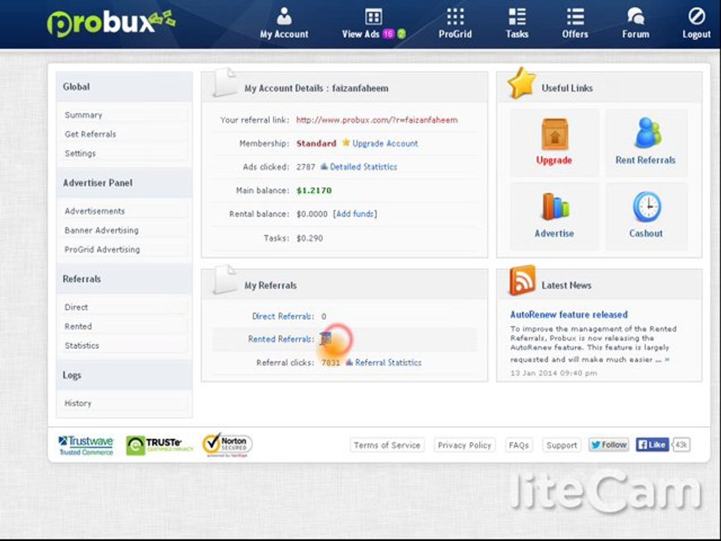Open AutoRenew feature released headline

tap(569, 315)
